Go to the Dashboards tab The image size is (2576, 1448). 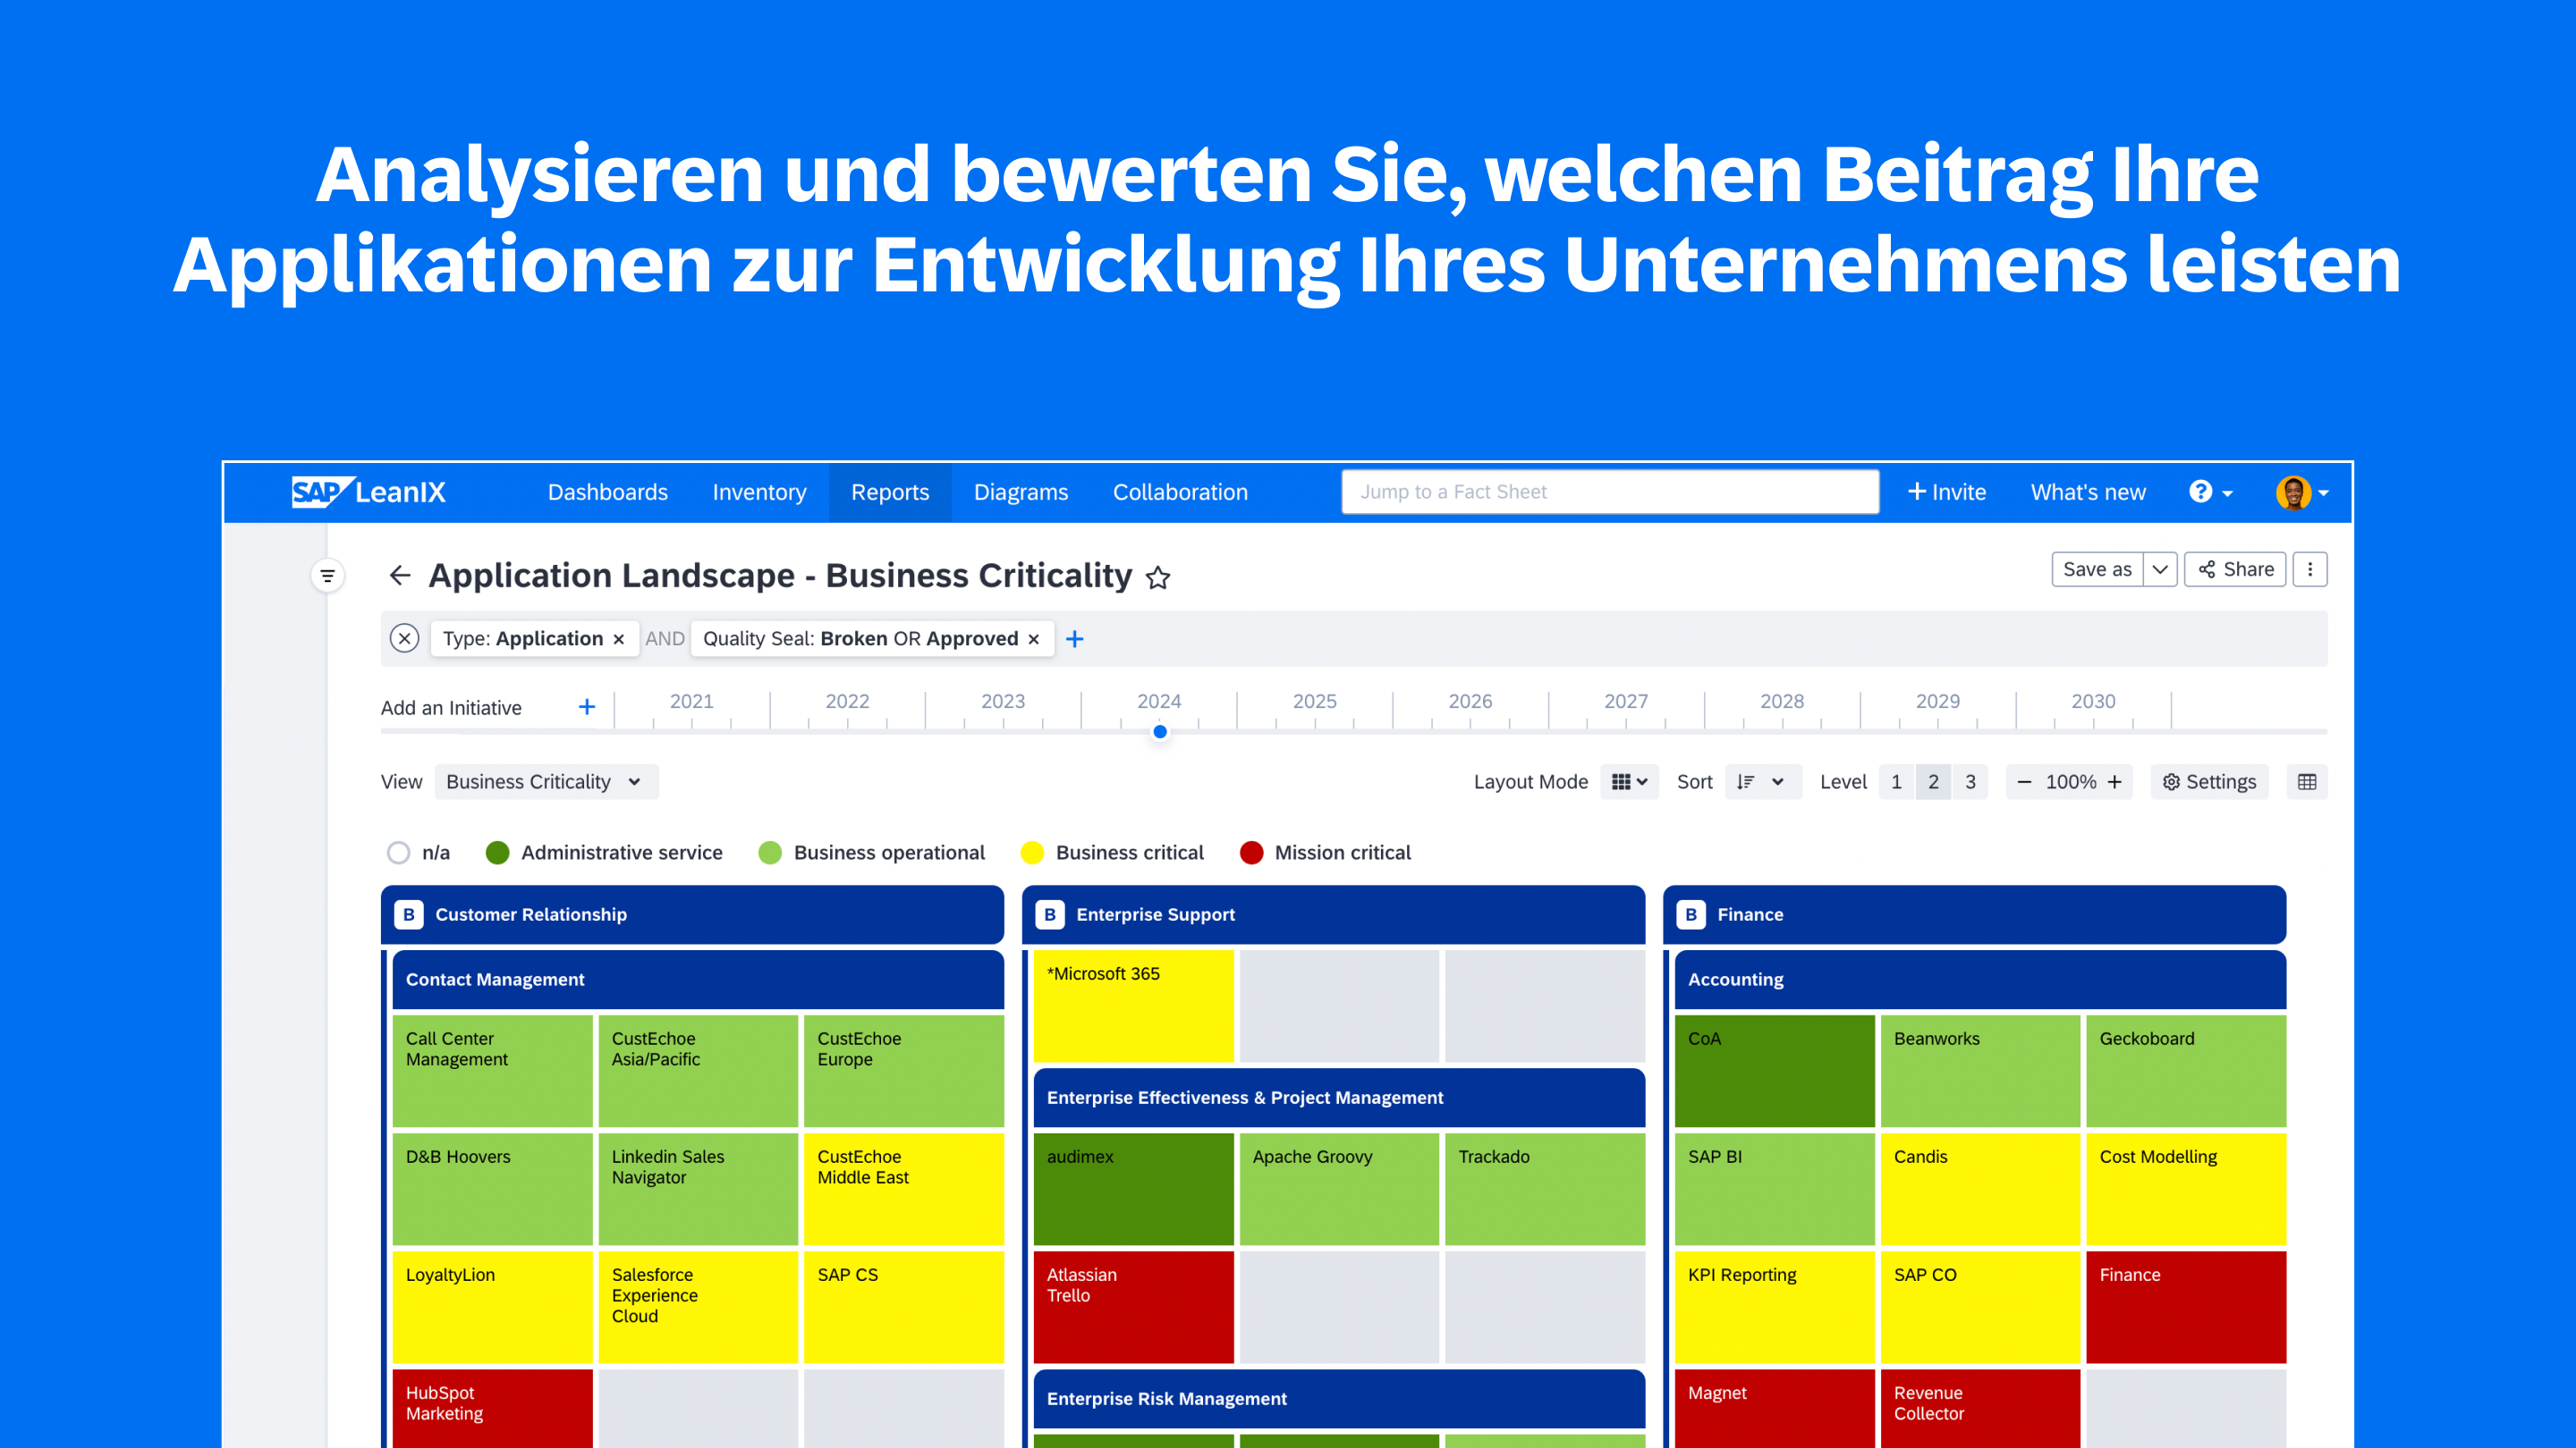607,492
